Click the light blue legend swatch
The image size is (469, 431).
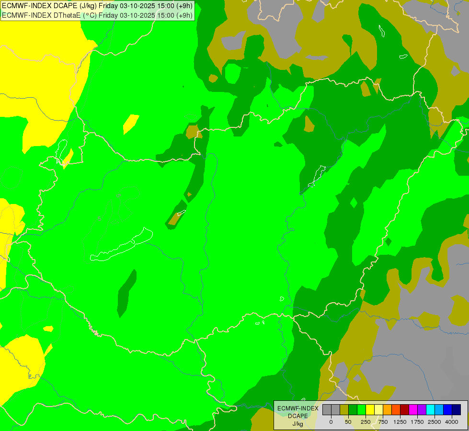(x=439, y=409)
